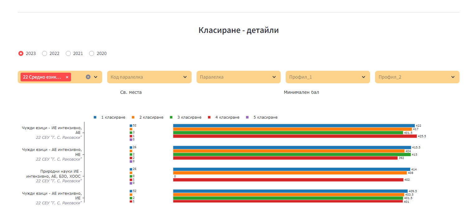
Task: Click the red 425.5 minimum score bar
Action: tap(295, 136)
